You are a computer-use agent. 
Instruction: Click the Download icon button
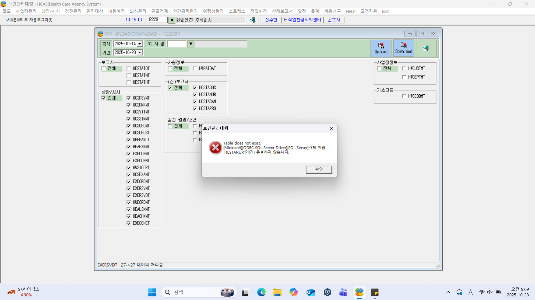coord(403,48)
